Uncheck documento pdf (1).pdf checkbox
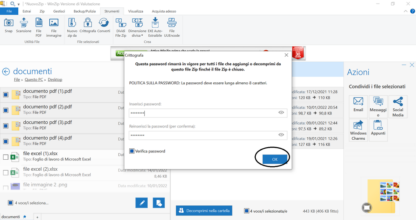416x220 pixels. [x=6, y=95]
